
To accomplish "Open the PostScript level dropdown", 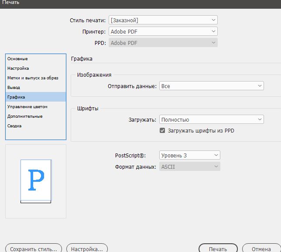I will (190, 155).
